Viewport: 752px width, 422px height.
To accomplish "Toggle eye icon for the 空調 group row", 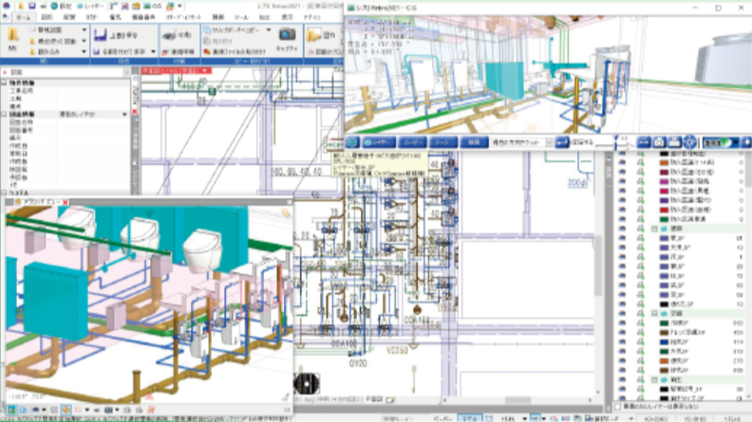I will click(x=623, y=313).
